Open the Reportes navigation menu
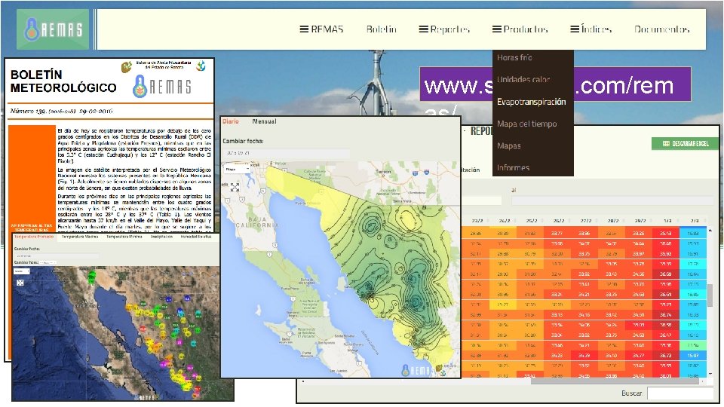 click(x=444, y=29)
